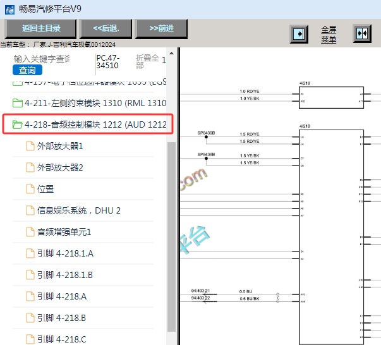Image resolution: width=381 pixels, height=345 pixels.
Task: Open 引脚 4-218.C page
Action: coord(61,339)
